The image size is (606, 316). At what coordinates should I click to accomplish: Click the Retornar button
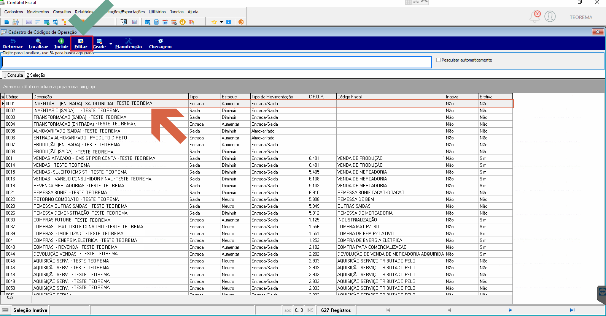pos(13,44)
